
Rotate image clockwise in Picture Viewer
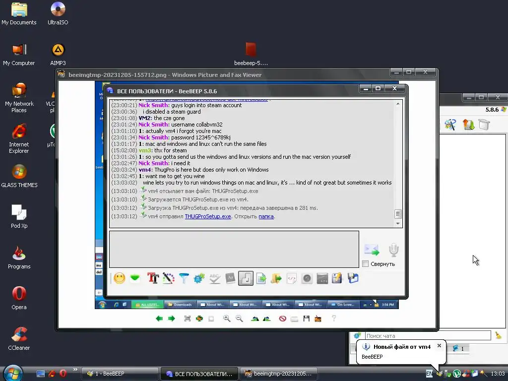tap(255, 318)
